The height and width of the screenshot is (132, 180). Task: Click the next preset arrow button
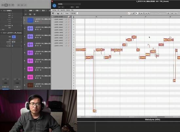(63, 7)
